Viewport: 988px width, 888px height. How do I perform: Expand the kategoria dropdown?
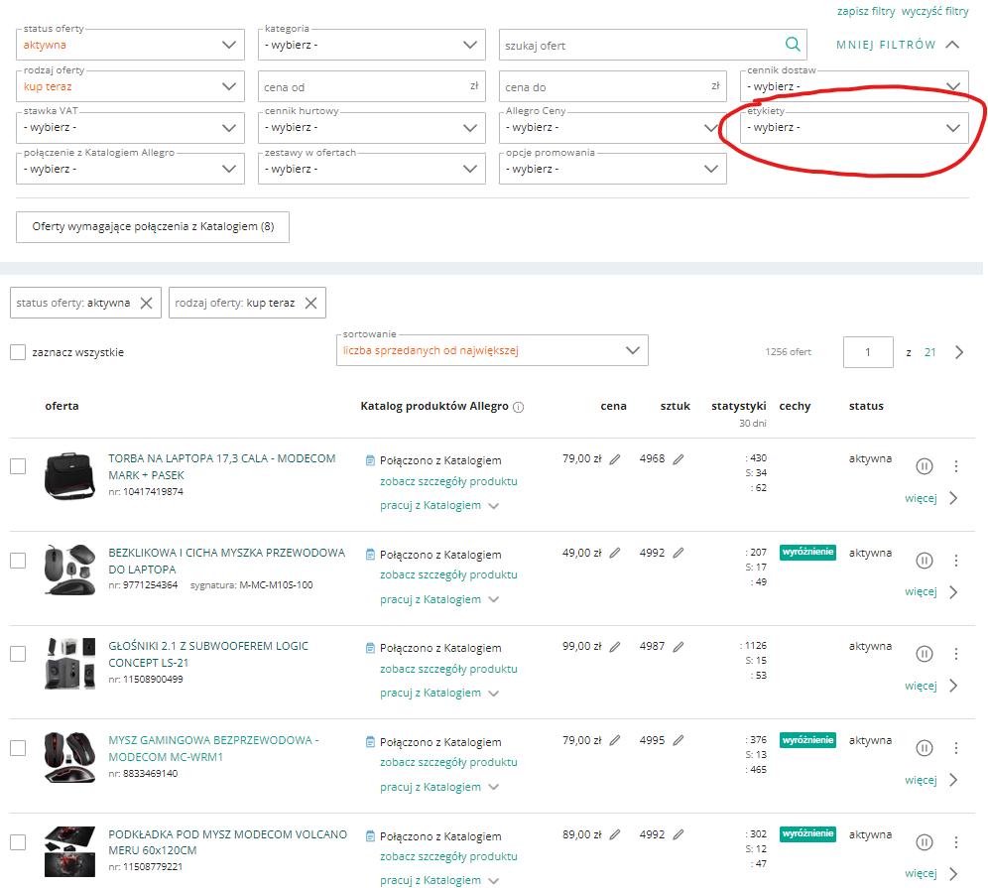pos(371,45)
